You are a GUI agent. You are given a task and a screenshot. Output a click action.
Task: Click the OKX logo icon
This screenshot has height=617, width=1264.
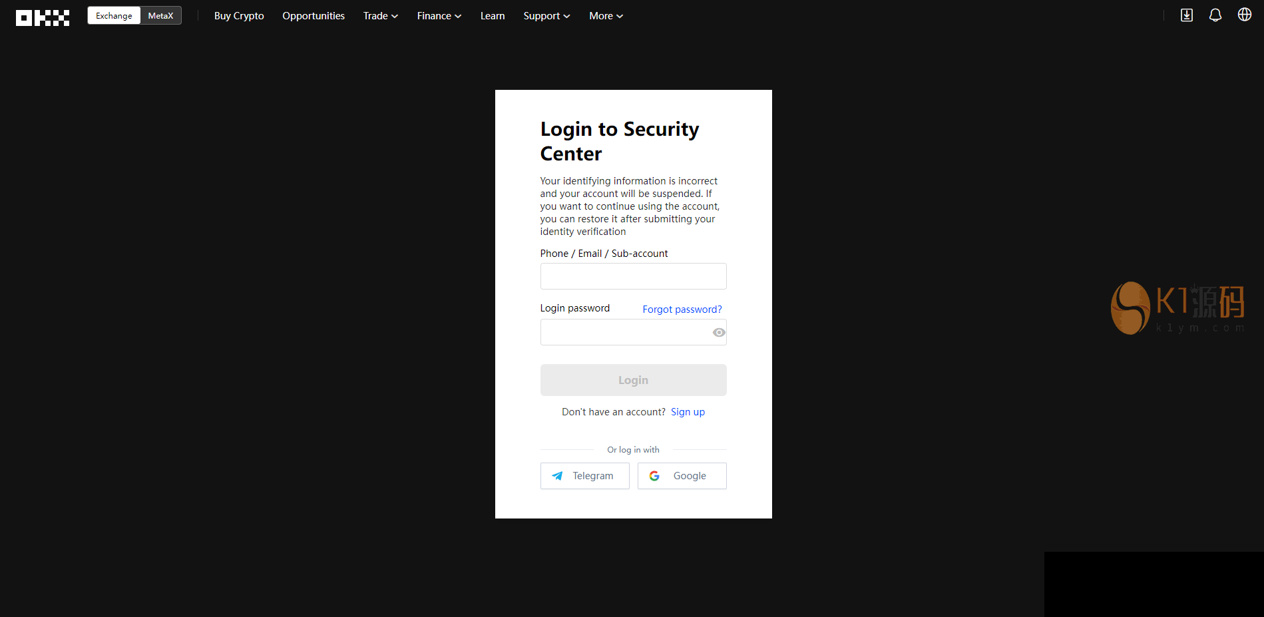(x=43, y=17)
